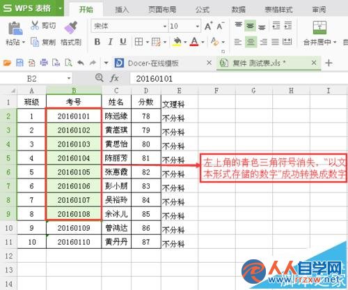The height and width of the screenshot is (290, 348).
Task: Click the Paste clipboard icon
Action: pyautogui.click(x=15, y=29)
